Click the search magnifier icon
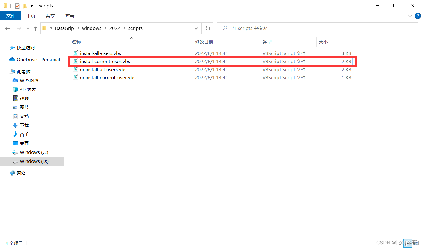422x248 pixels. click(225, 28)
